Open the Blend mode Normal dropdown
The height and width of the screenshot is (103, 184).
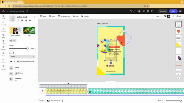[22, 57]
